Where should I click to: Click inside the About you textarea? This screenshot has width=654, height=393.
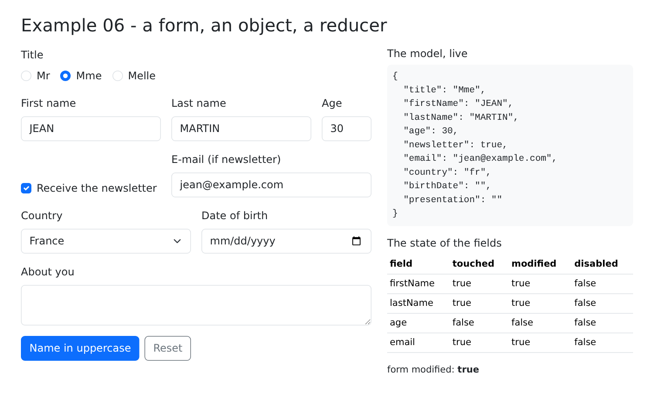[196, 305]
